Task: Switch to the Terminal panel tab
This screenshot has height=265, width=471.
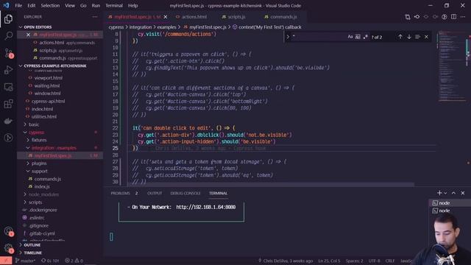Action: pyautogui.click(x=218, y=193)
